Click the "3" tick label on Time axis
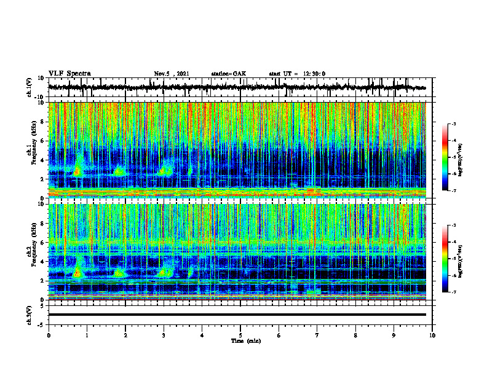The image size is (487, 376). 164,335
